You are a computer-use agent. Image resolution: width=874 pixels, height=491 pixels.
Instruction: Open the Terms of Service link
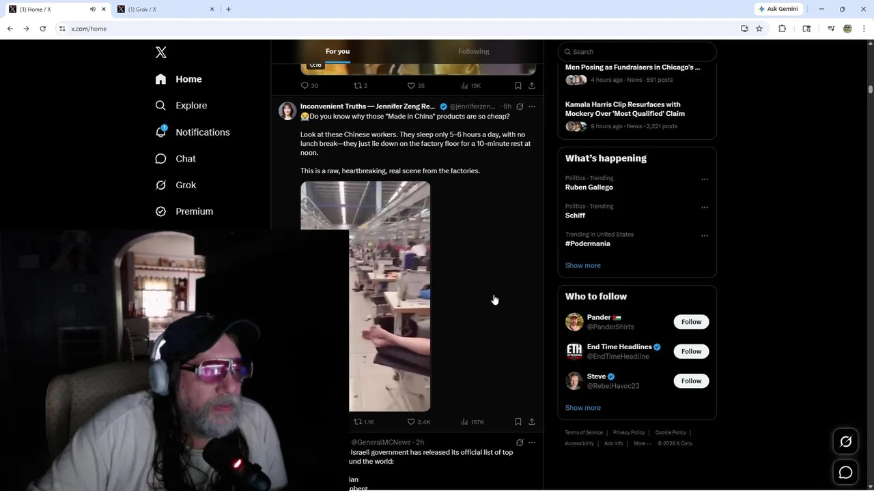click(x=584, y=432)
